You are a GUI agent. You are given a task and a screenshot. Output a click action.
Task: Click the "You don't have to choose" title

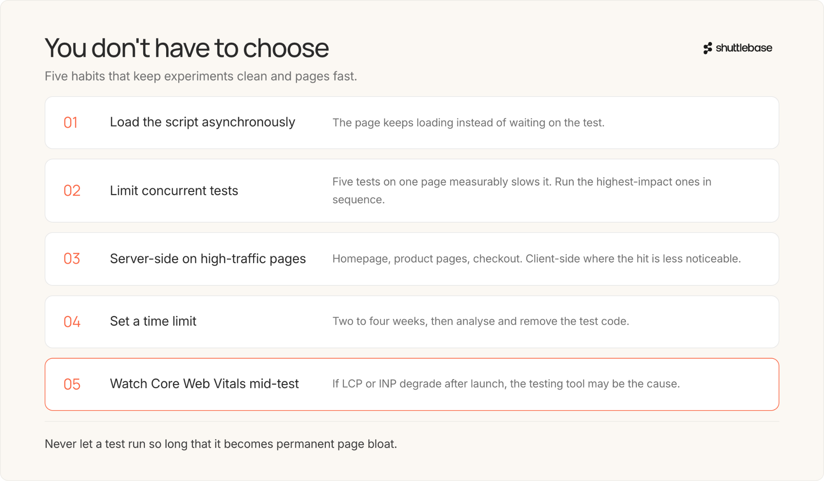187,48
